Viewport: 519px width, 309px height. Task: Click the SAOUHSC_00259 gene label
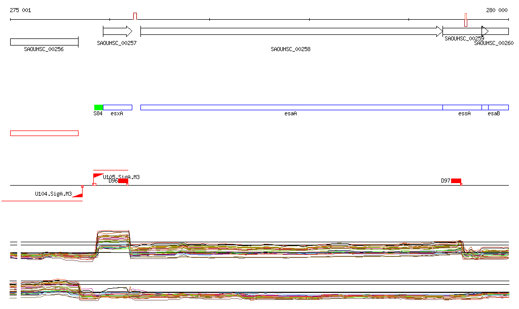(x=464, y=38)
